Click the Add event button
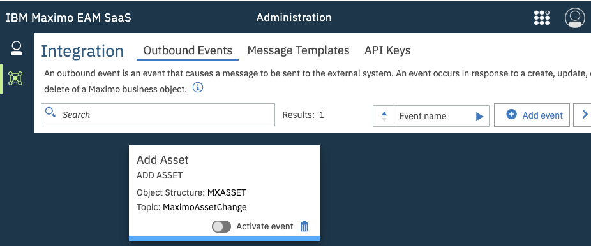The height and width of the screenshot is (246, 591). [532, 115]
